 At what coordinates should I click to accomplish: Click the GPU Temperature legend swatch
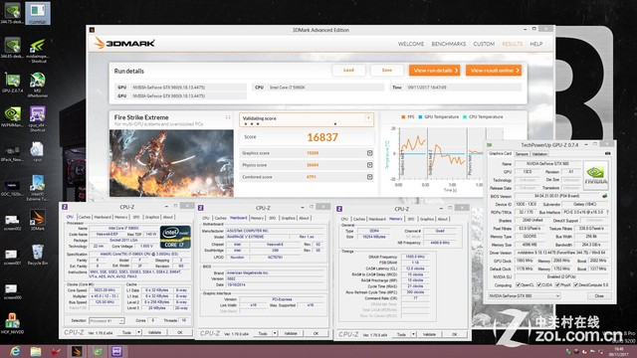coord(420,117)
